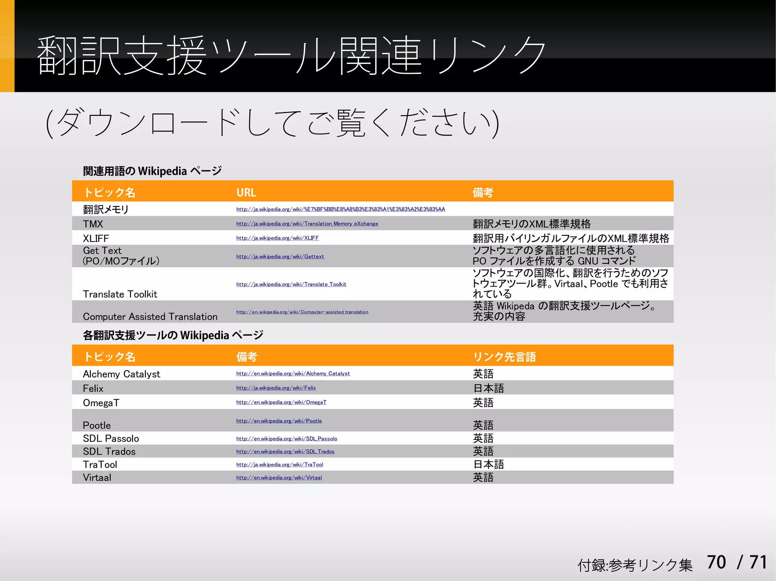
Task: Click the slide title 翻訳支援ツール関連リンク
Action: coord(292,56)
